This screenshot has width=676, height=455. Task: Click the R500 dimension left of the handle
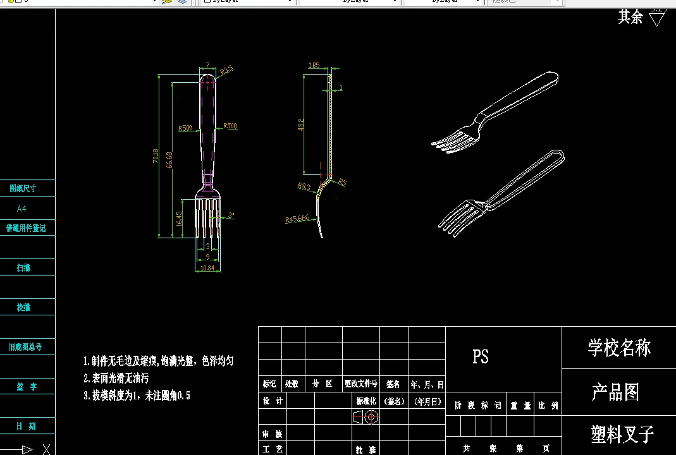pos(185,128)
